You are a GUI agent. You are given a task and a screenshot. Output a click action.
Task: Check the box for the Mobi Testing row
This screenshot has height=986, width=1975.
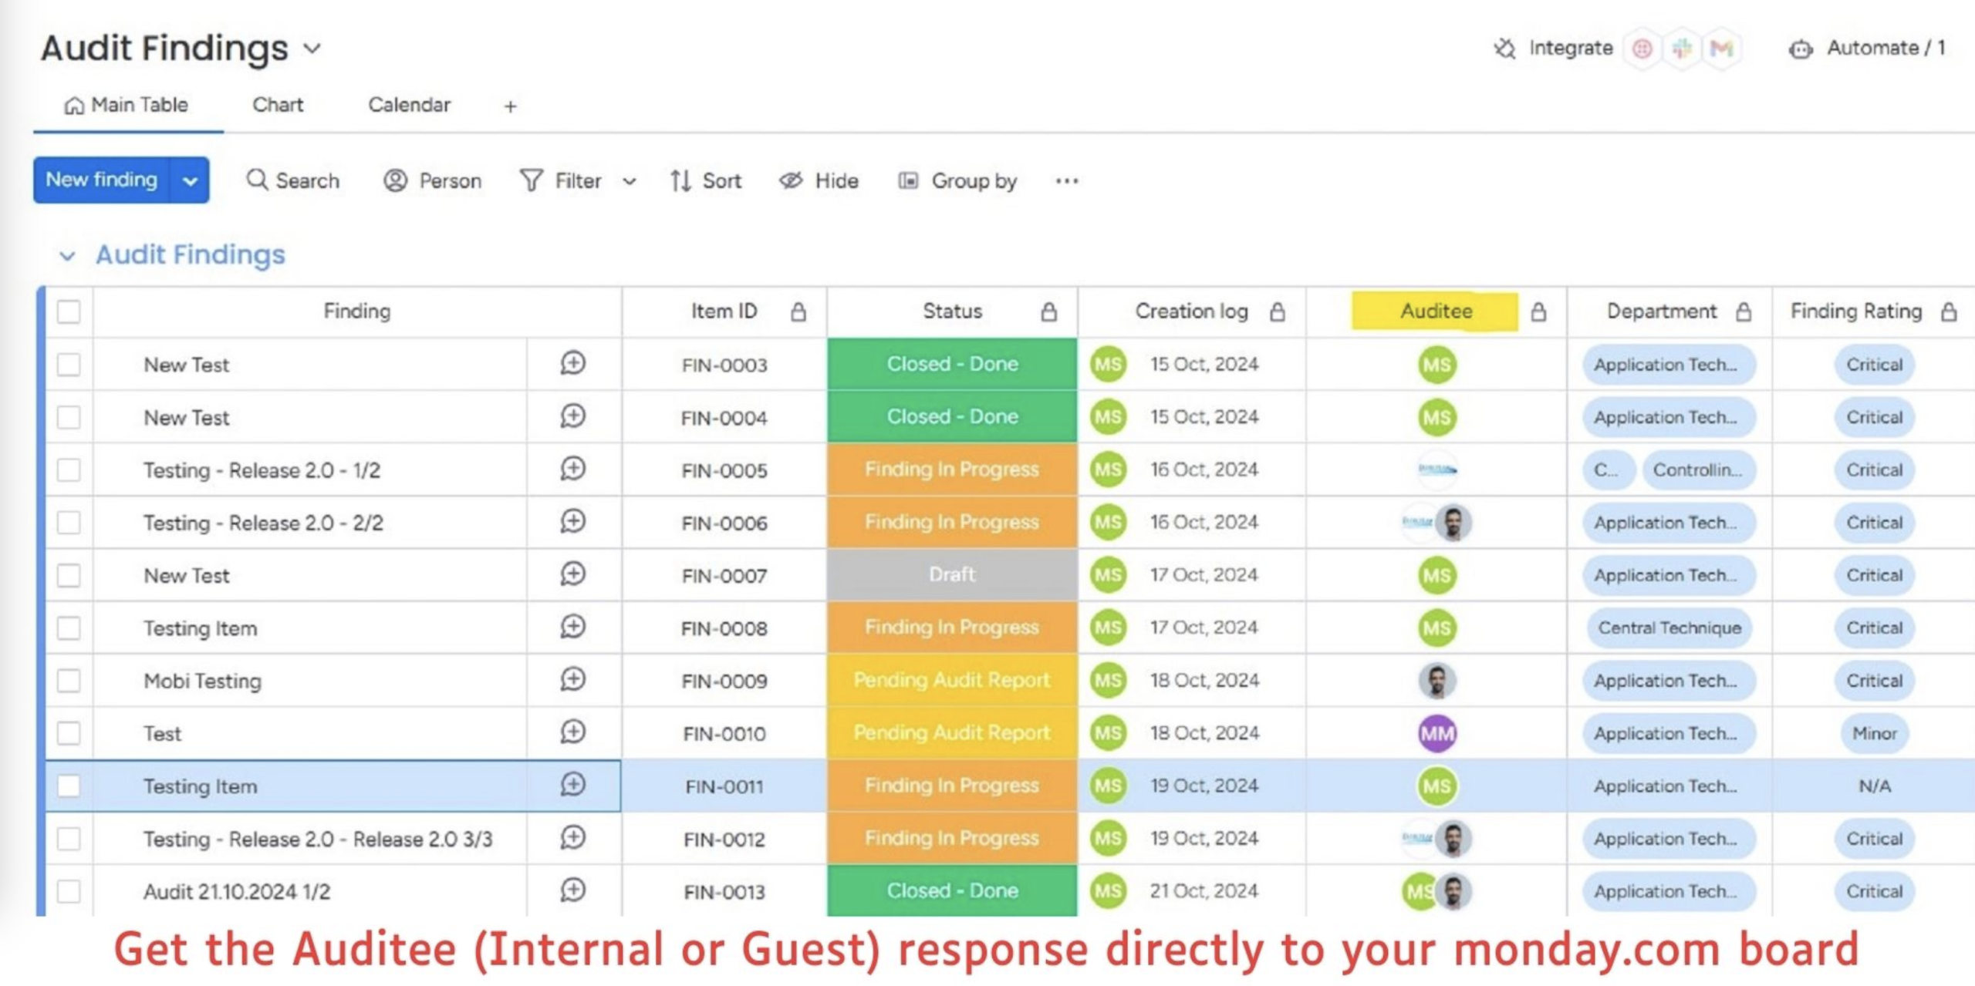click(x=69, y=680)
